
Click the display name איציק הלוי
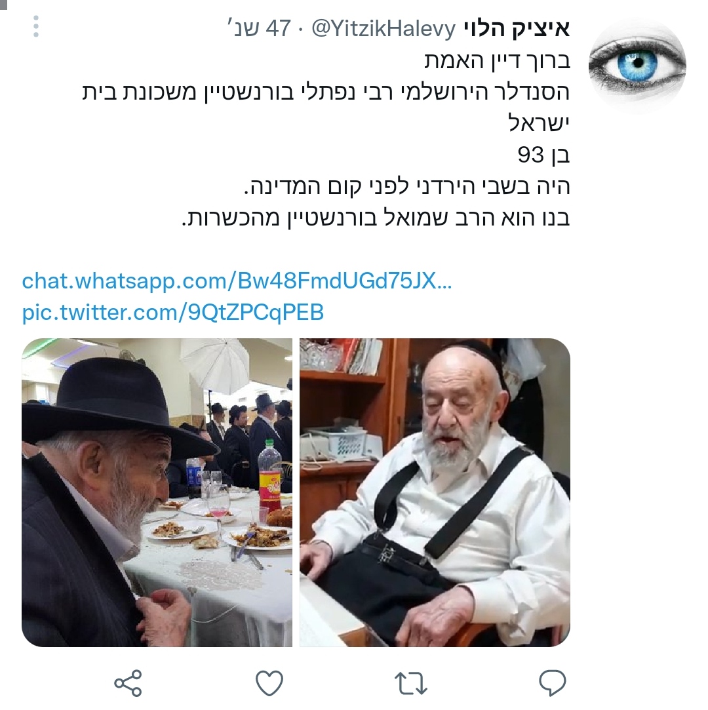[x=517, y=28]
